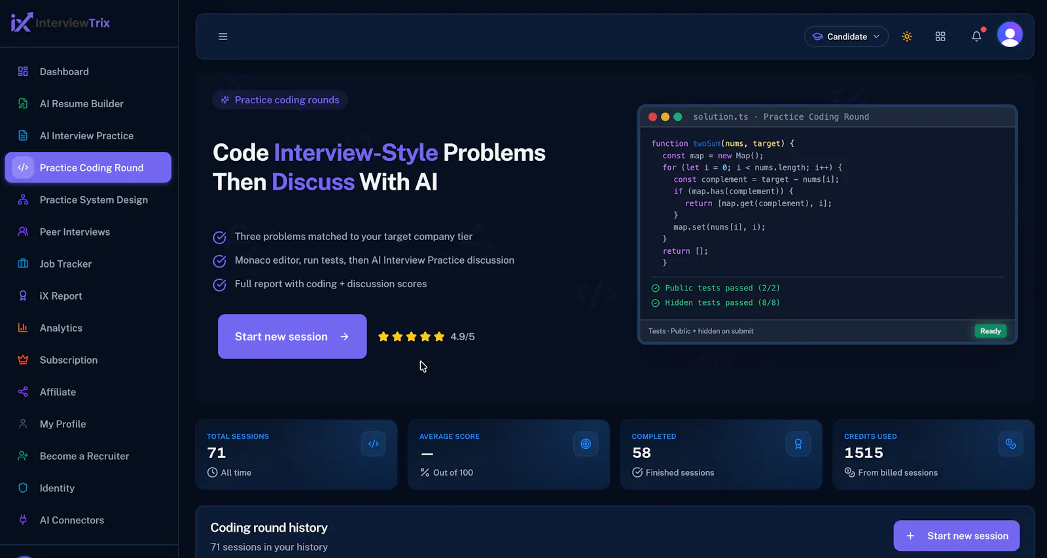The image size is (1047, 558).
Task: Navigate to Job Tracker
Action: point(88,264)
